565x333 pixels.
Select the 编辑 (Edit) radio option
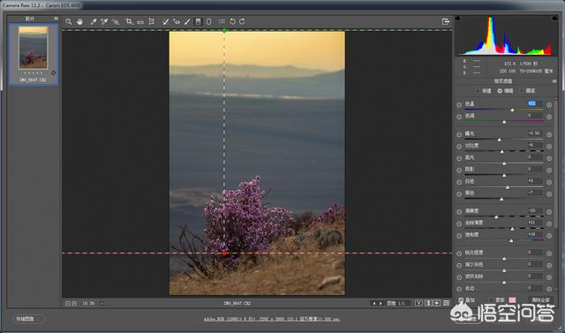(500, 91)
